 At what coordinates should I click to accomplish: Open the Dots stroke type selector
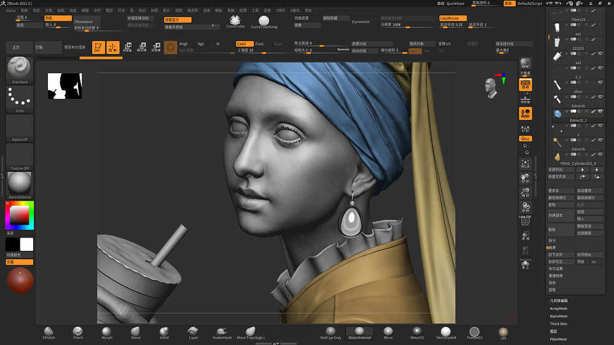[x=20, y=99]
